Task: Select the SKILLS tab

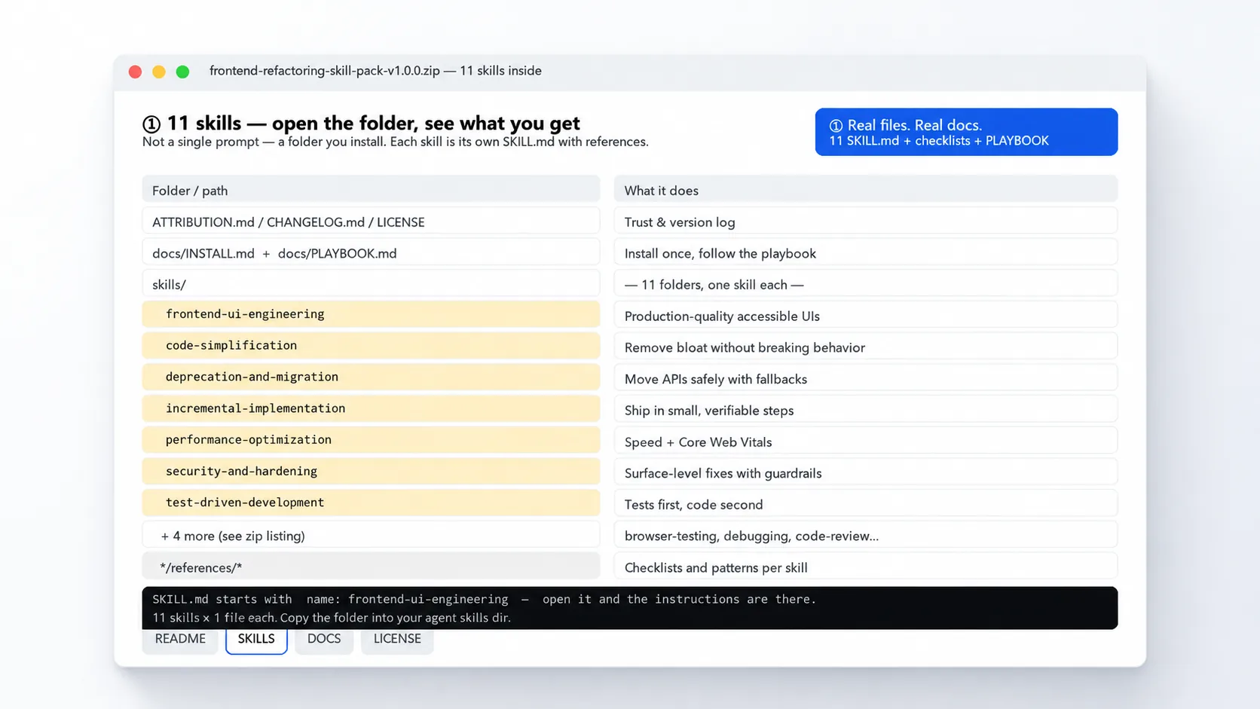Action: (x=256, y=639)
